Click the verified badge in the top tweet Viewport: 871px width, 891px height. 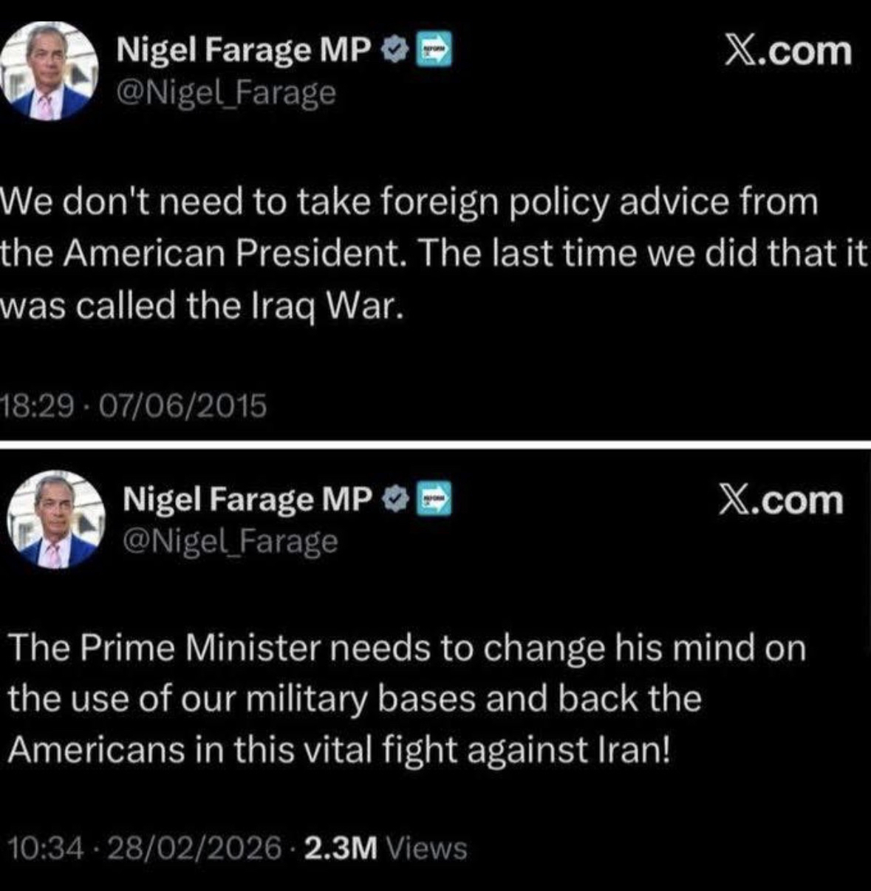tap(395, 50)
